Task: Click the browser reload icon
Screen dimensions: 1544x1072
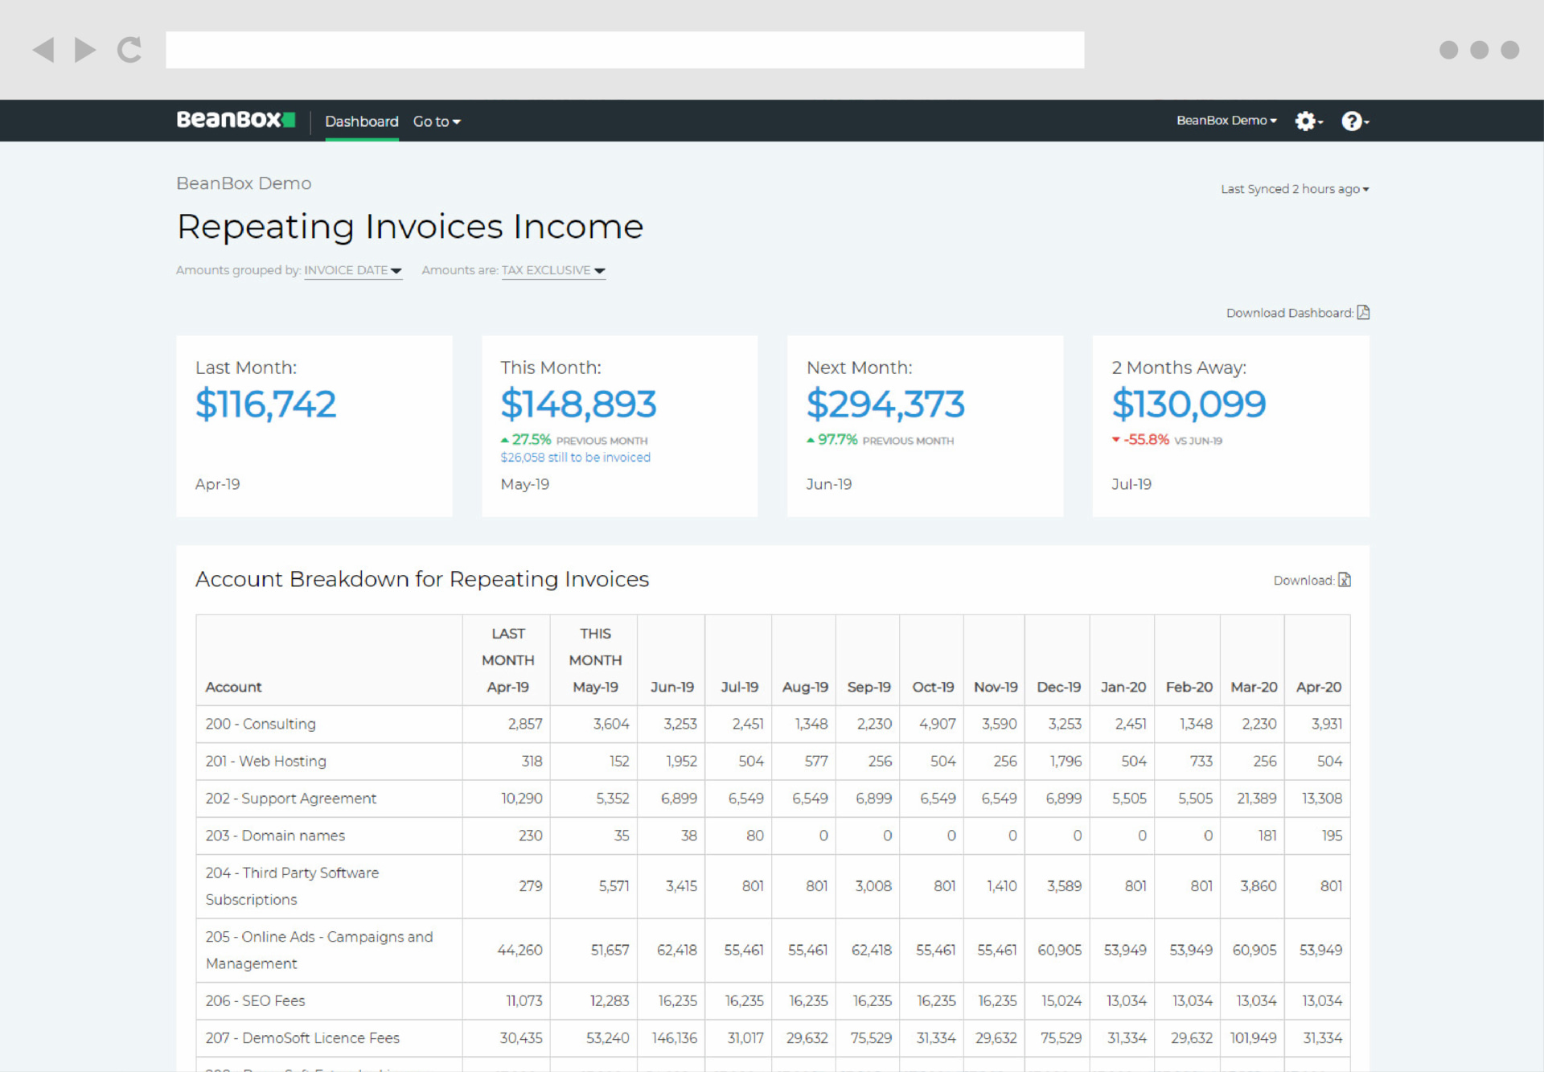Action: 129,50
